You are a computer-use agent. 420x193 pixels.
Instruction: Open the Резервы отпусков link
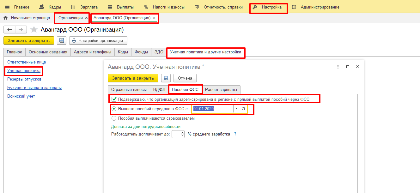tap(24, 79)
